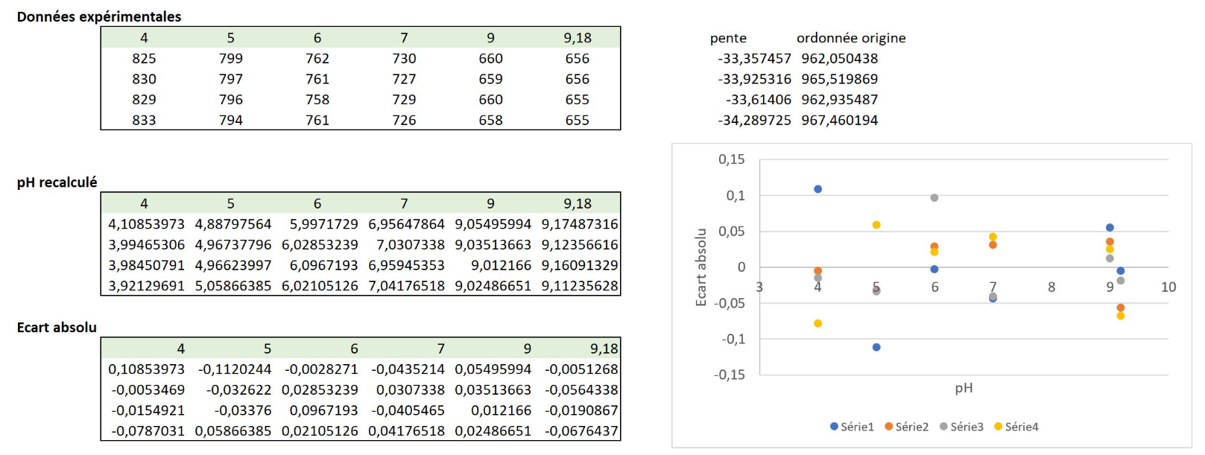1205x455 pixels.
Task: Select the cell with value -0,1120244
Action: [234, 369]
